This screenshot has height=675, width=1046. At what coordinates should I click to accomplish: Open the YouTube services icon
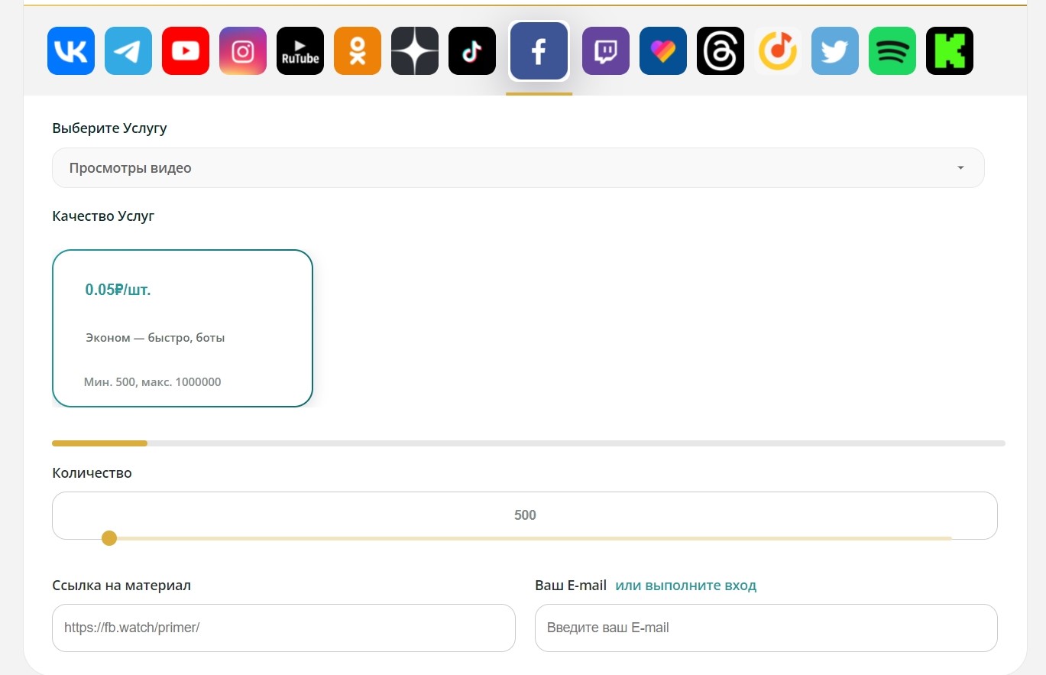186,51
